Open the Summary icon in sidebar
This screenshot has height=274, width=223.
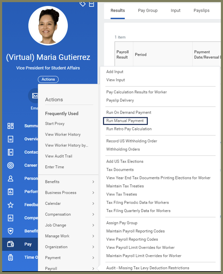click(11, 126)
